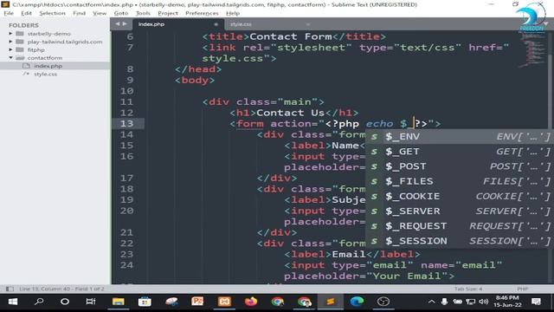Click unsaved dot on index.php tab
Viewport: 554px width, 312px height.
(216, 24)
